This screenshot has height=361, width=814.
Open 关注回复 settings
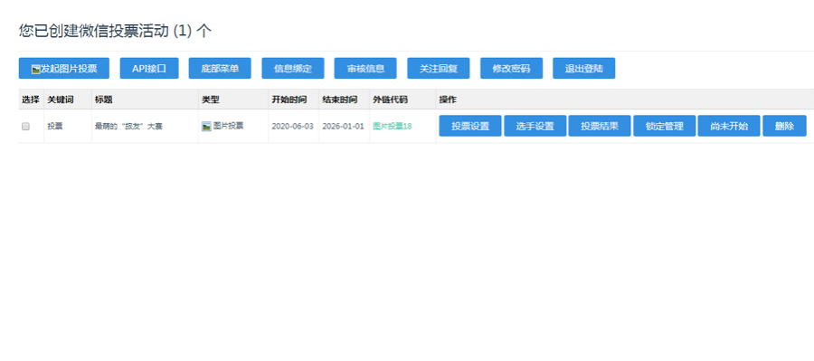coord(438,68)
